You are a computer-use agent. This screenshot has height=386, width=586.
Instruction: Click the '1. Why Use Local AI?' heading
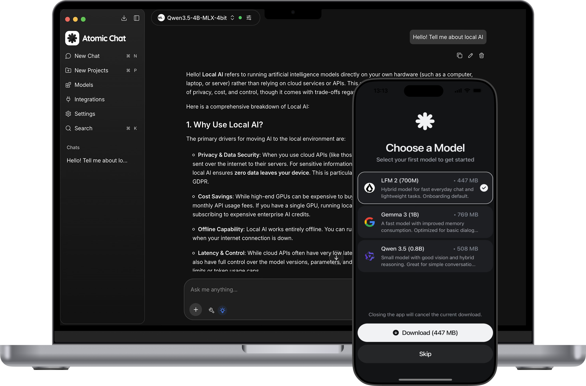point(224,125)
